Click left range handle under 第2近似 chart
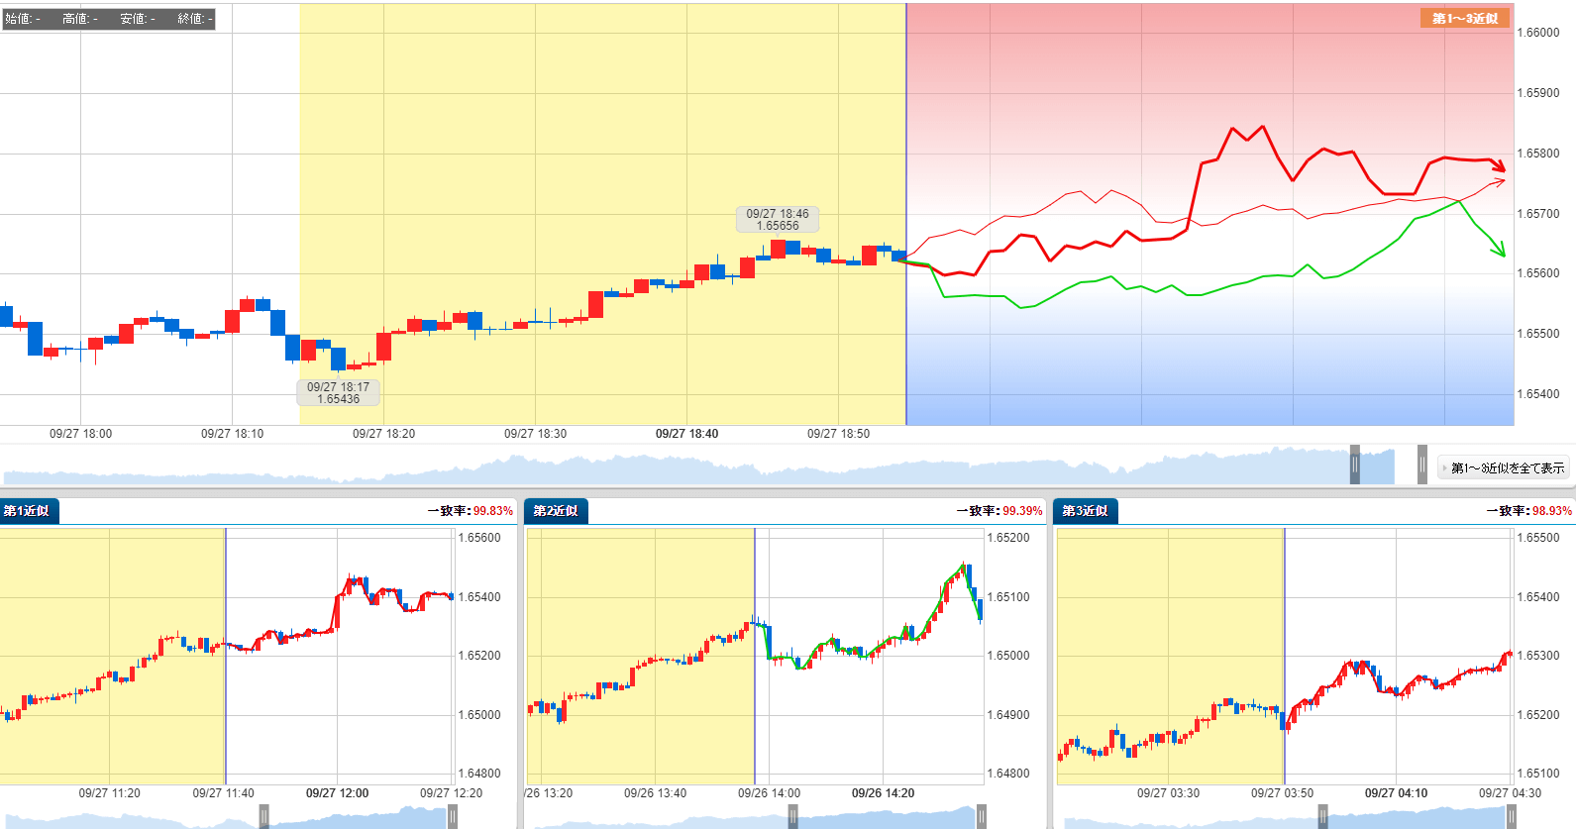The image size is (1576, 829). (x=793, y=817)
